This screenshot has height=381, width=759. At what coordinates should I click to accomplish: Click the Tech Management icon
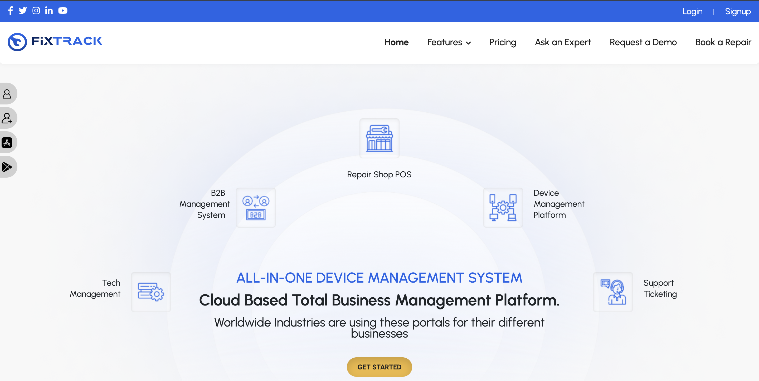(x=151, y=292)
